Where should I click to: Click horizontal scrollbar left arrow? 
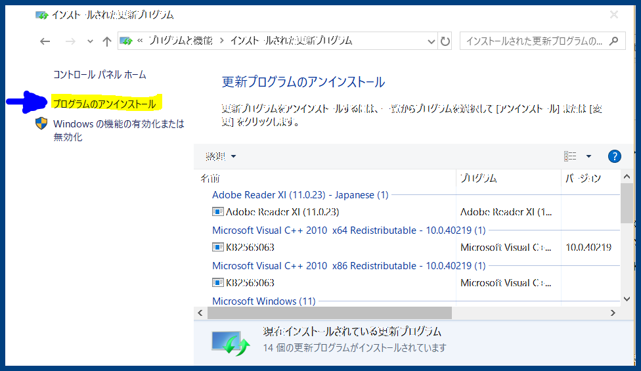pos(200,313)
